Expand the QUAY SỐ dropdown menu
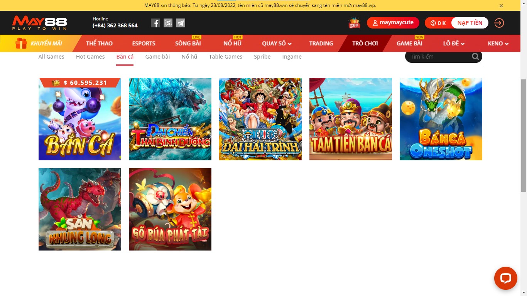527x296 pixels. [x=277, y=44]
